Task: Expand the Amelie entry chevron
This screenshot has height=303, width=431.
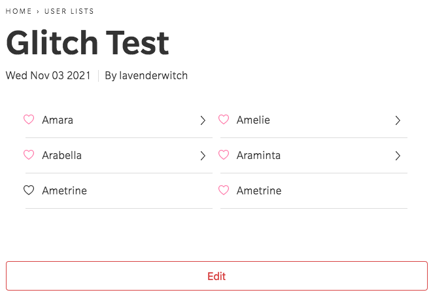Action: (398, 120)
